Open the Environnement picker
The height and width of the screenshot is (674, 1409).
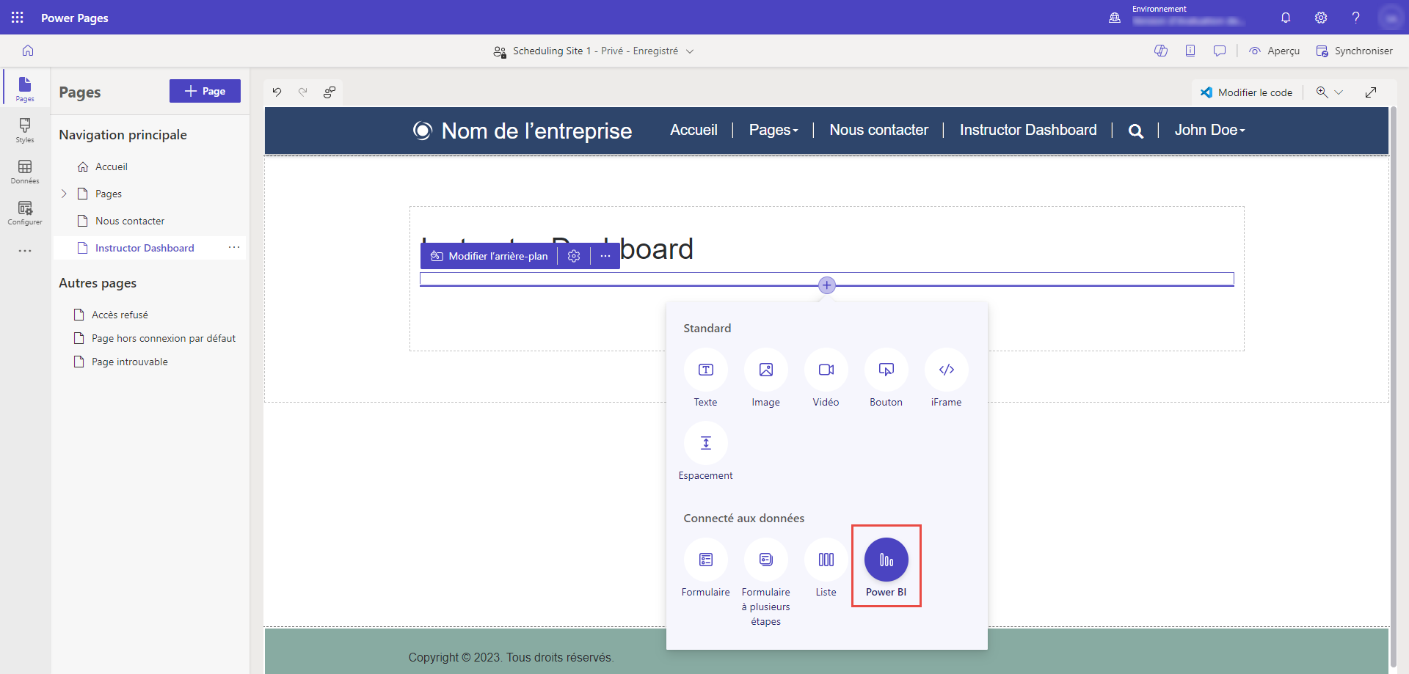pos(1179,17)
